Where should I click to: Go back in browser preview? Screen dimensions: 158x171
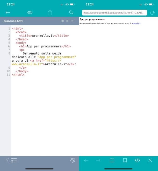tap(86, 160)
